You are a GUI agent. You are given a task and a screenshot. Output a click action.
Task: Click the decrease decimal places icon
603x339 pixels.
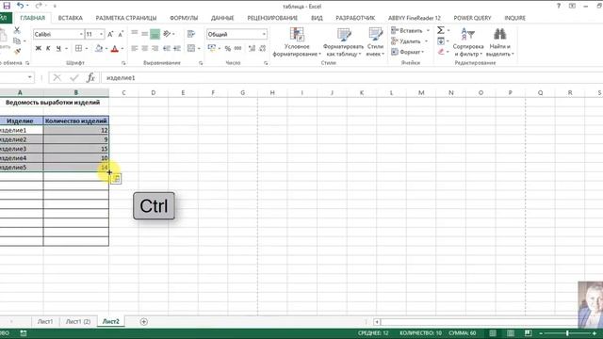(x=263, y=48)
